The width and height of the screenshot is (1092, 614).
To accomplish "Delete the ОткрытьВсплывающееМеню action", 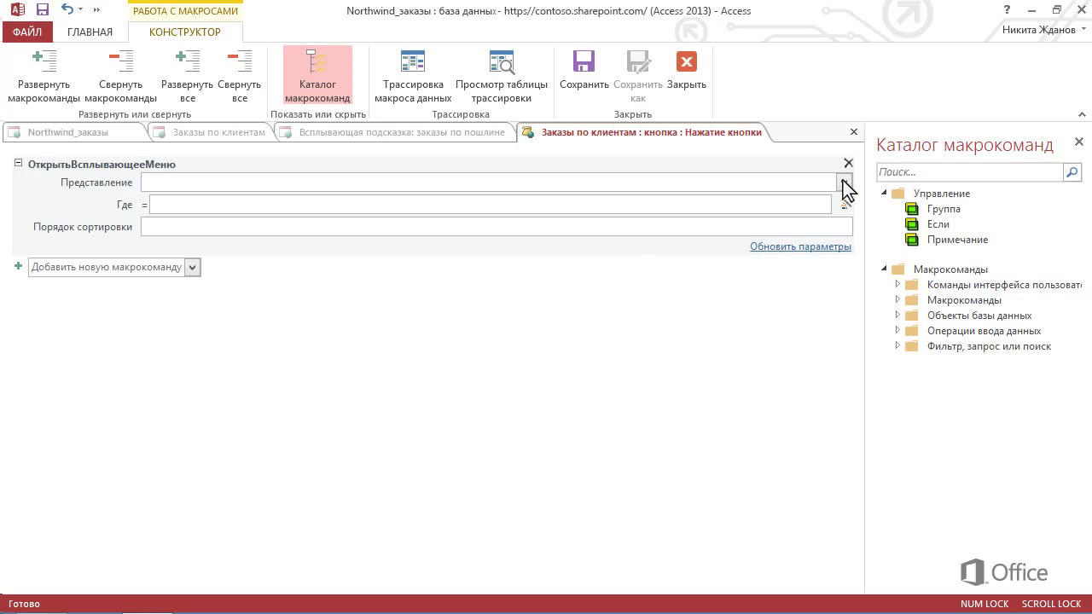I will click(848, 163).
